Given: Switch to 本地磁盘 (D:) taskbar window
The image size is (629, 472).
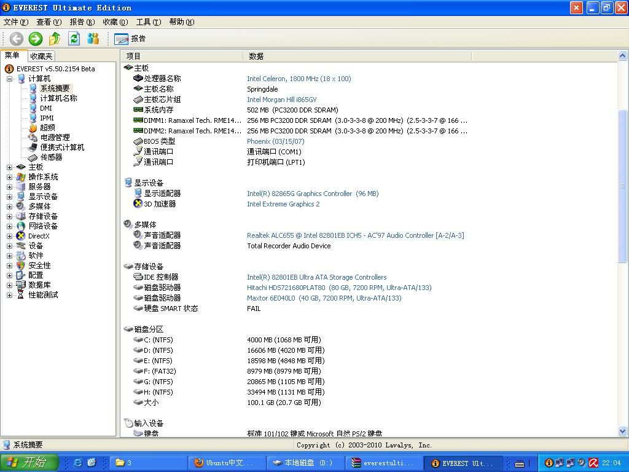Looking at the screenshot, I should 305,463.
